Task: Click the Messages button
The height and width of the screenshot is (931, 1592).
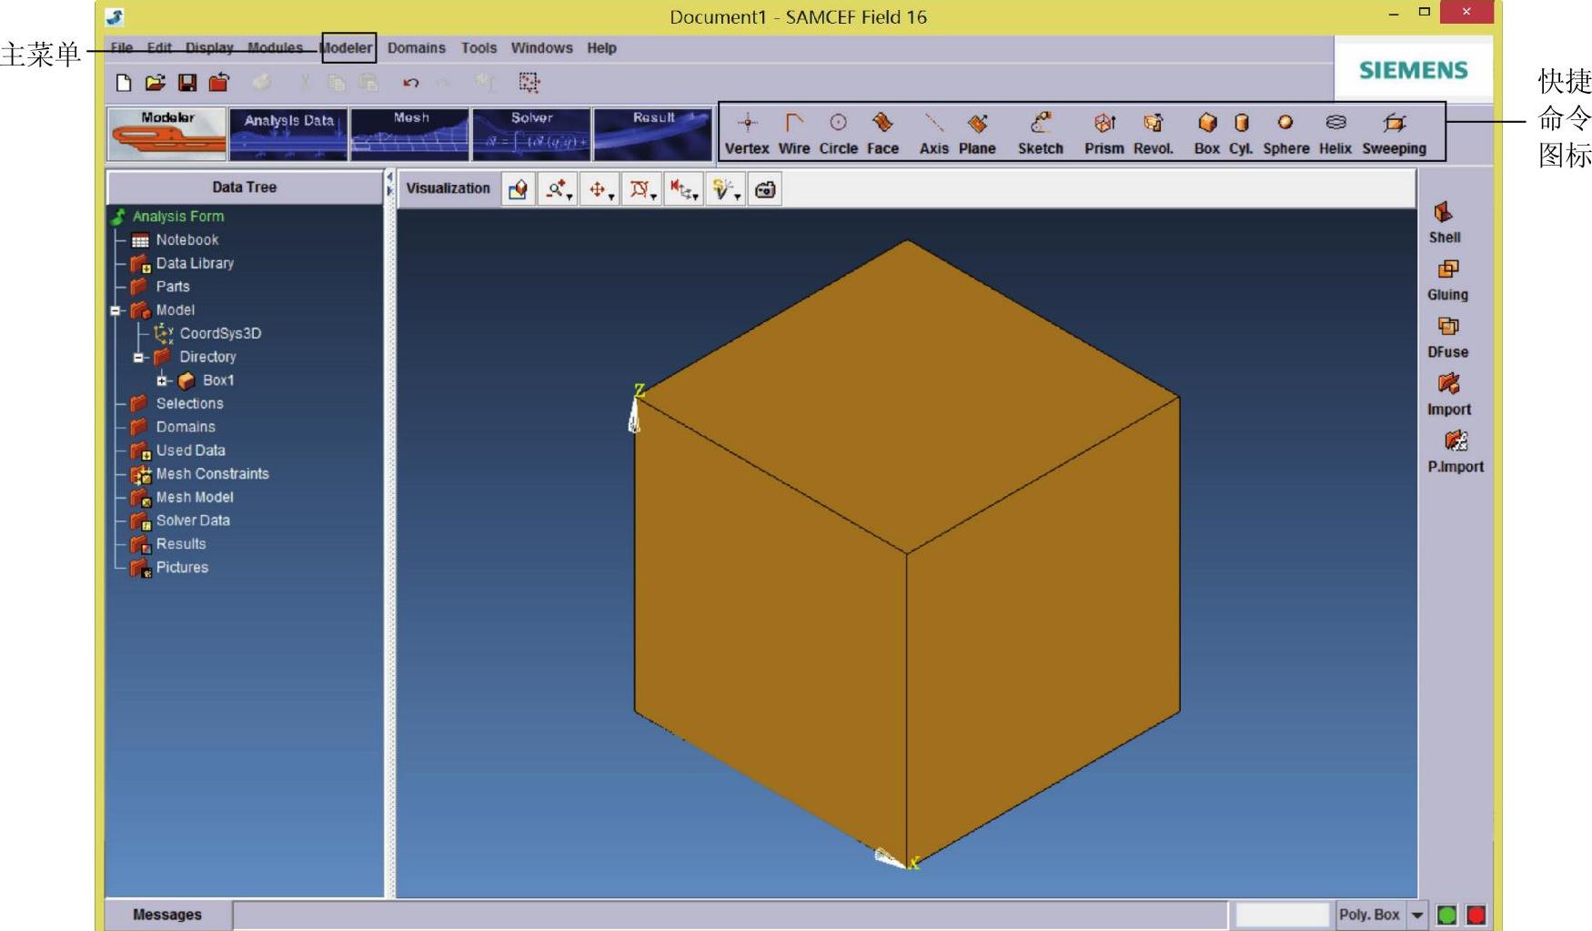Action: [167, 915]
